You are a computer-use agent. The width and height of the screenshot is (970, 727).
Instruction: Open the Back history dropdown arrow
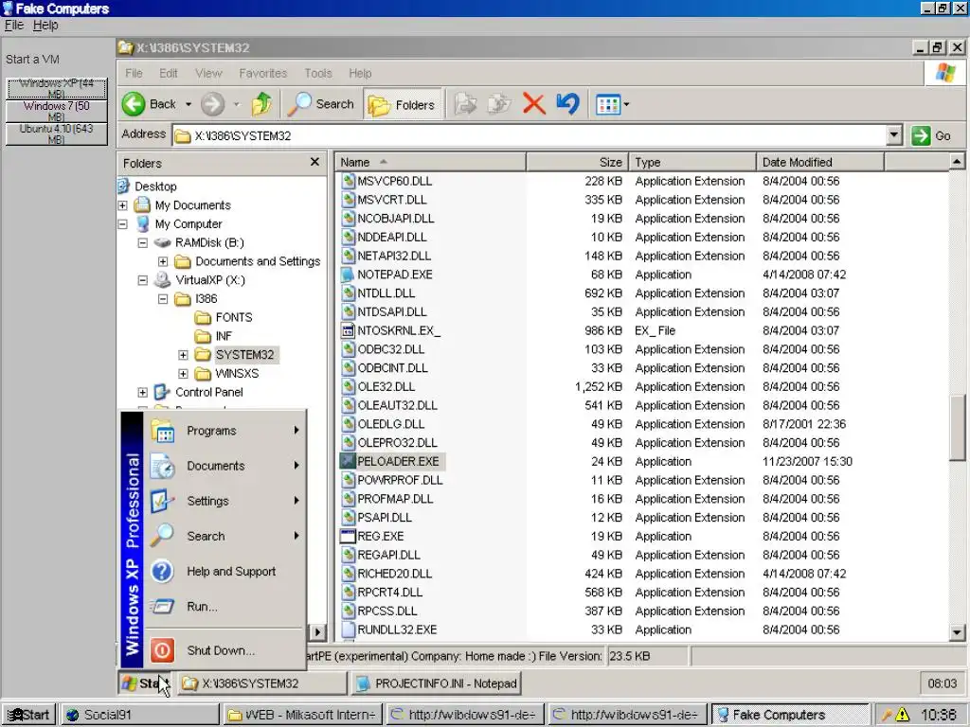coord(189,104)
